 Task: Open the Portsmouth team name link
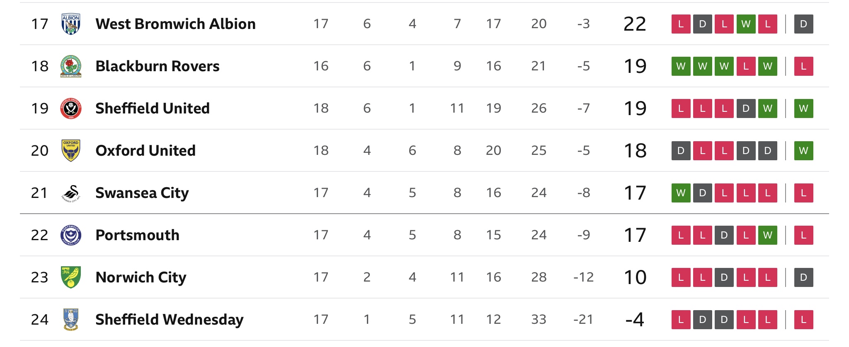coord(138,235)
